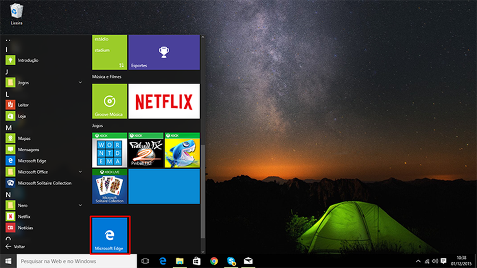477x268 pixels.
Task: Expand the Microsoft Office folder
Action: tap(80, 172)
